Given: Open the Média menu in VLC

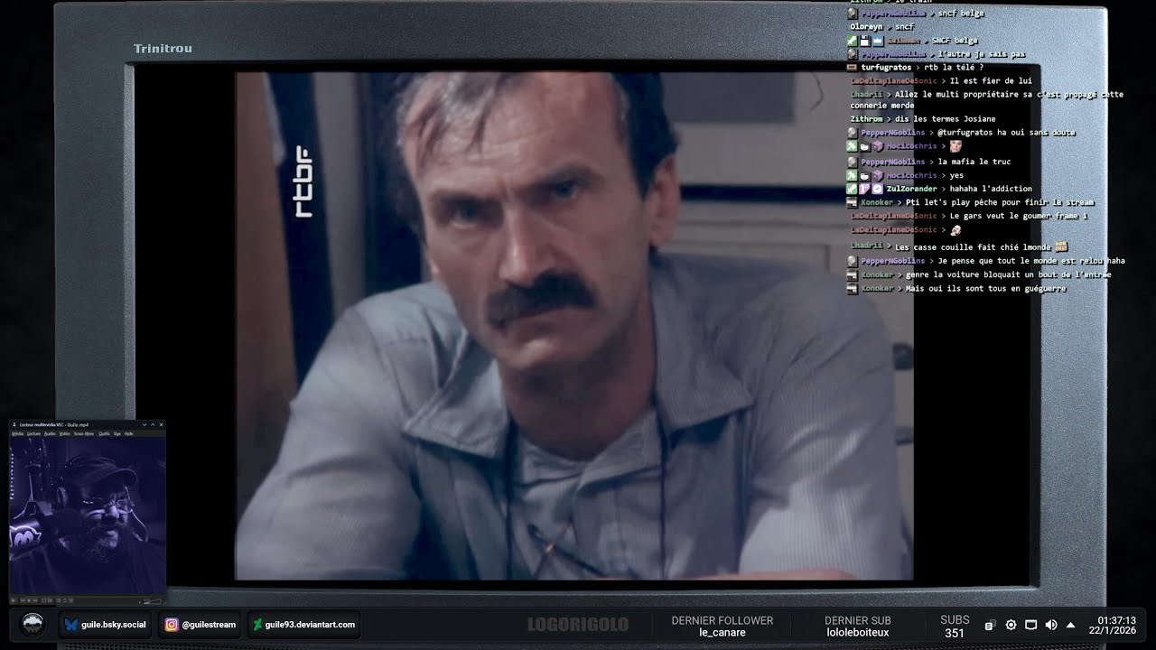Looking at the screenshot, I should coord(17,434).
